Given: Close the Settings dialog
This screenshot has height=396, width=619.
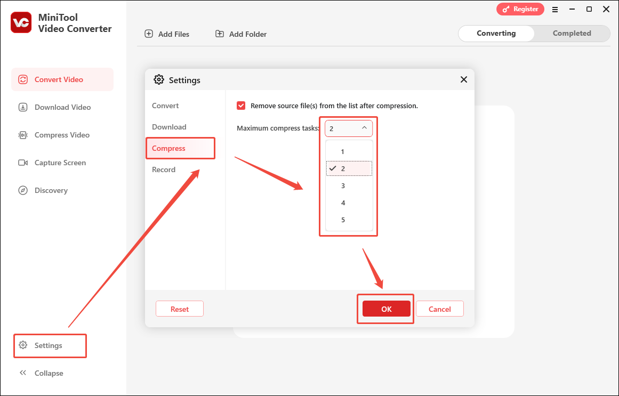Looking at the screenshot, I should [x=463, y=79].
